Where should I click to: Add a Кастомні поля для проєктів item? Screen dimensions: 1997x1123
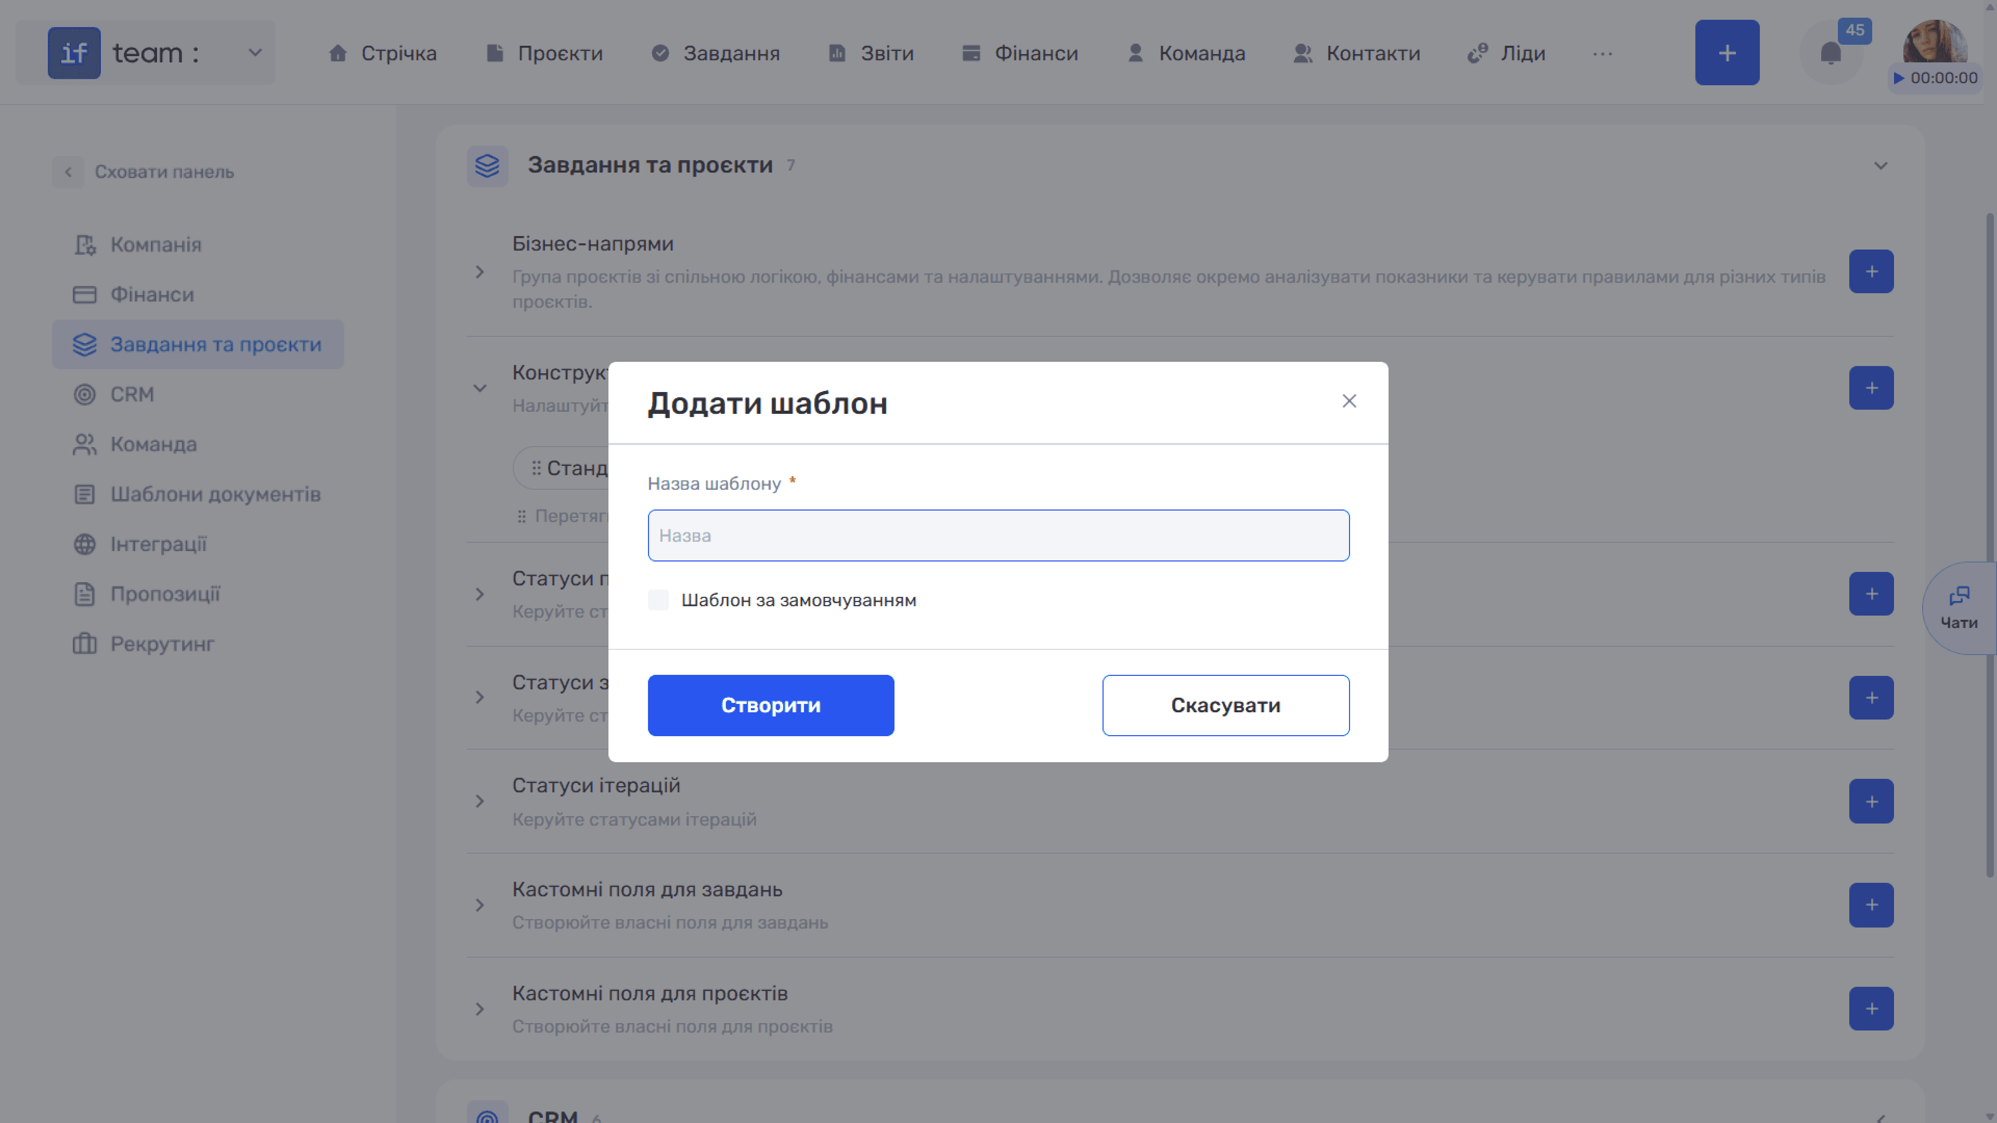click(x=1871, y=1008)
